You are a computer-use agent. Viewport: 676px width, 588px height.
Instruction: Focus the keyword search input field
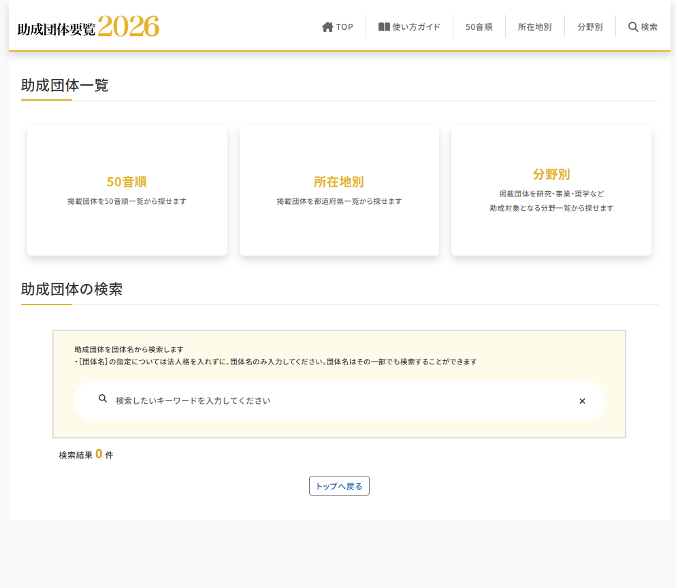click(x=339, y=401)
